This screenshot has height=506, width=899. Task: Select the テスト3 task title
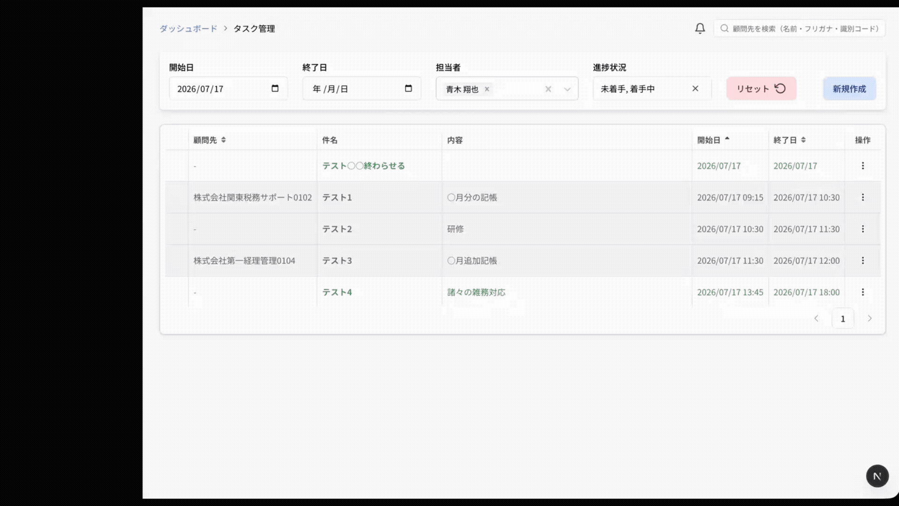(337, 261)
